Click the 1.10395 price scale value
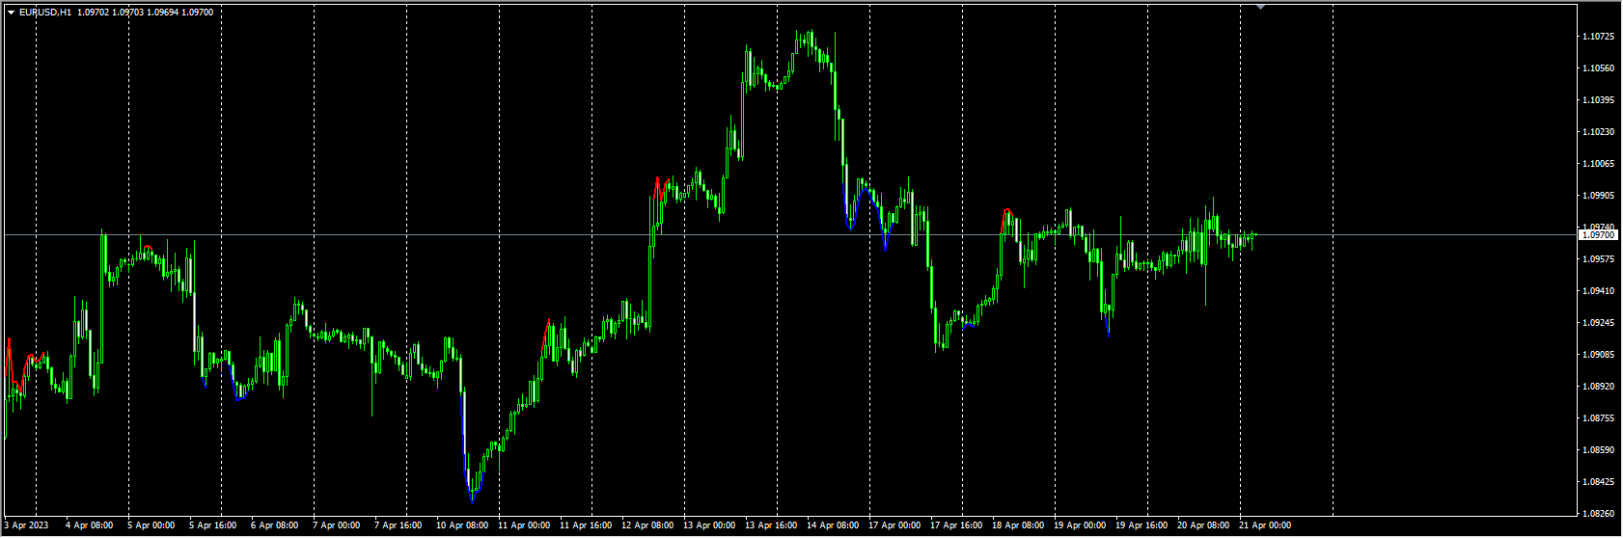This screenshot has height=538, width=1623. [x=1599, y=100]
